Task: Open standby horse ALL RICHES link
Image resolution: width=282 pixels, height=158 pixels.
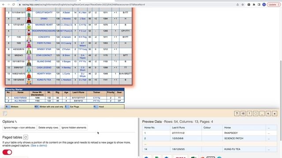Action: click(x=20, y=101)
